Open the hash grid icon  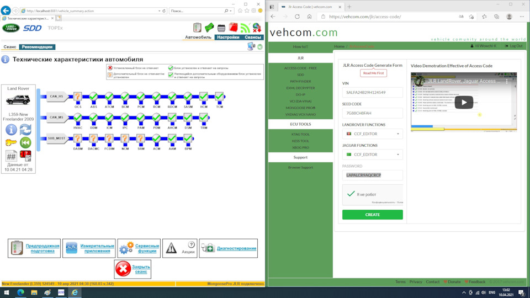click(x=11, y=156)
